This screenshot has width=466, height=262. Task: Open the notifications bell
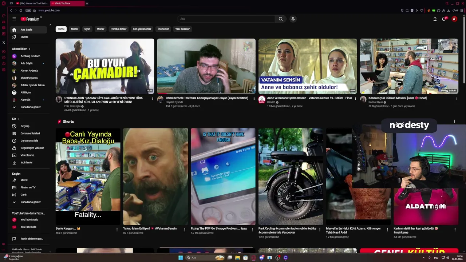[x=444, y=19]
